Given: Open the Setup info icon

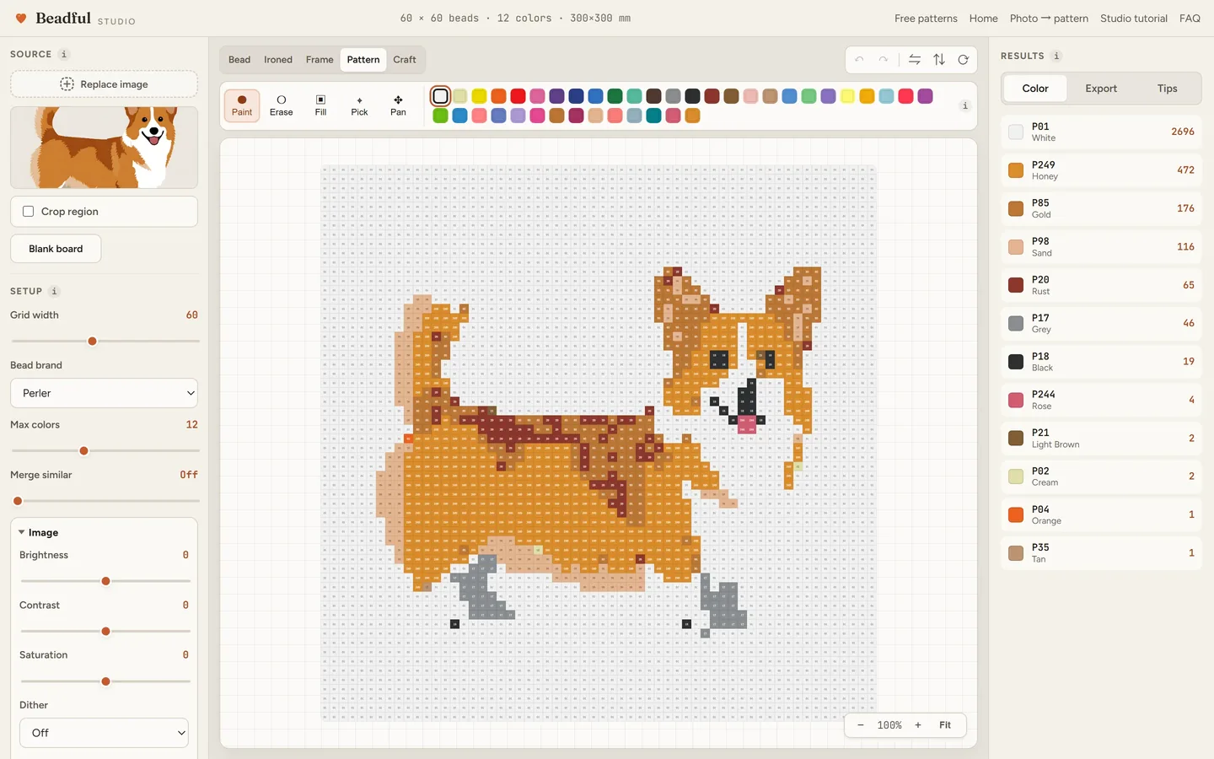Looking at the screenshot, I should (x=54, y=291).
